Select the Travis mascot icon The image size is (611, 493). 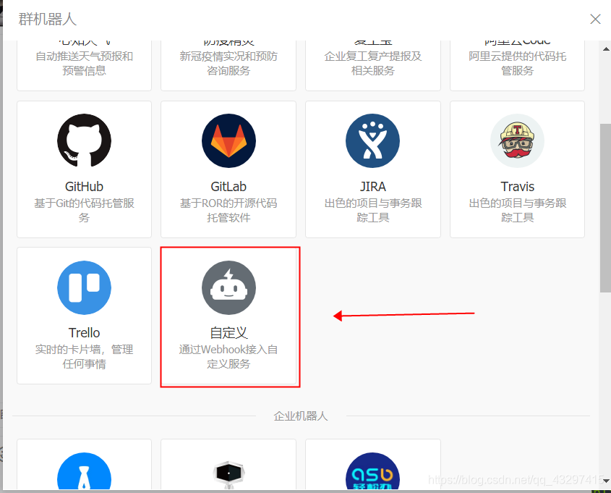517,140
